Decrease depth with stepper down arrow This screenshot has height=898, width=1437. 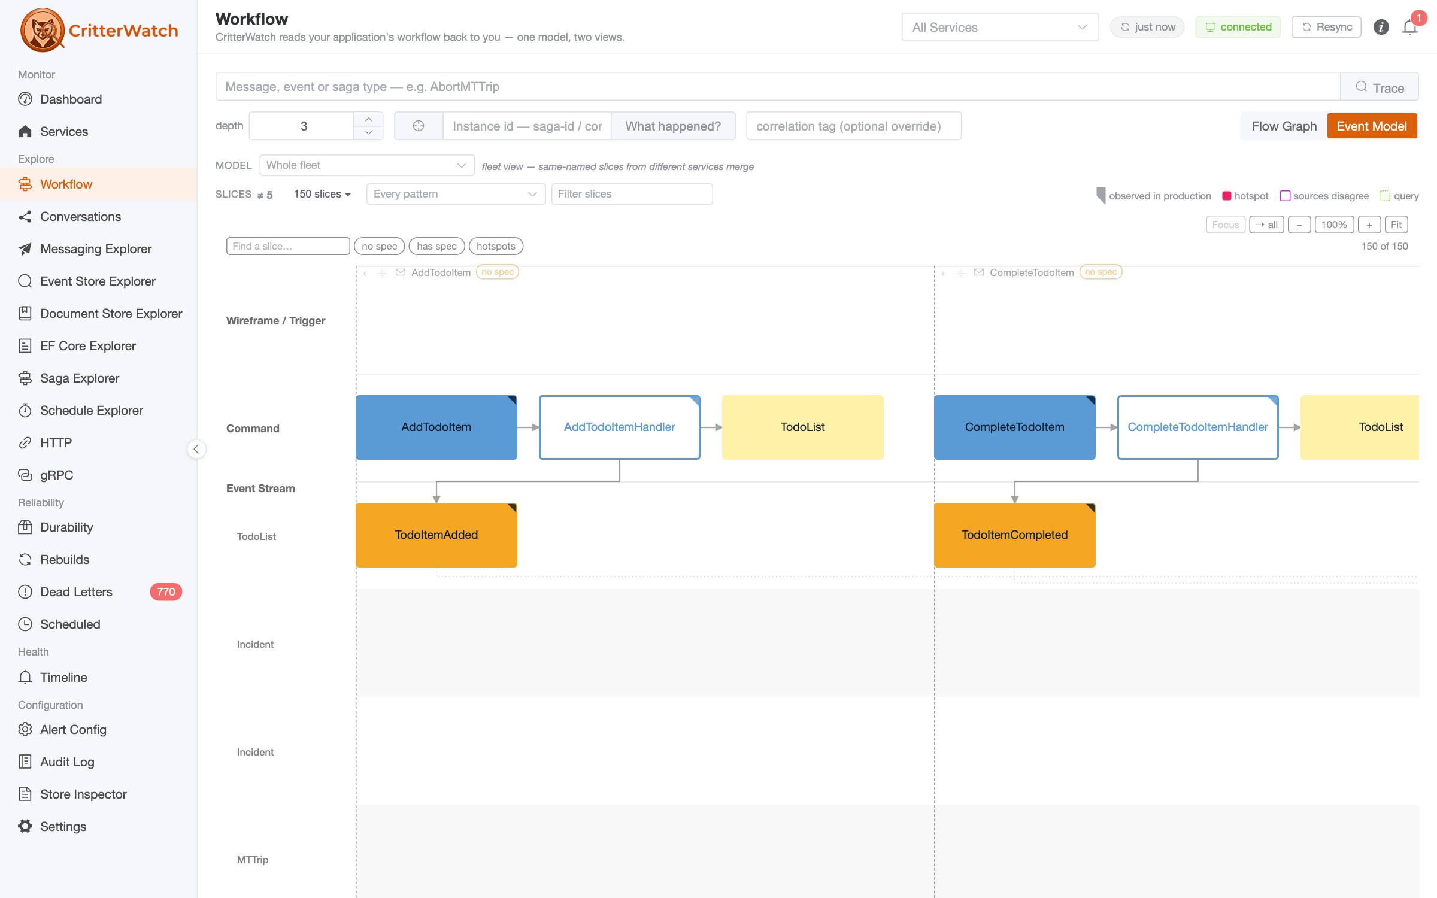click(369, 133)
